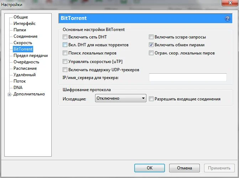Toggle 'Огран. скор. локальных пиров'
The image size is (239, 178).
(151, 53)
